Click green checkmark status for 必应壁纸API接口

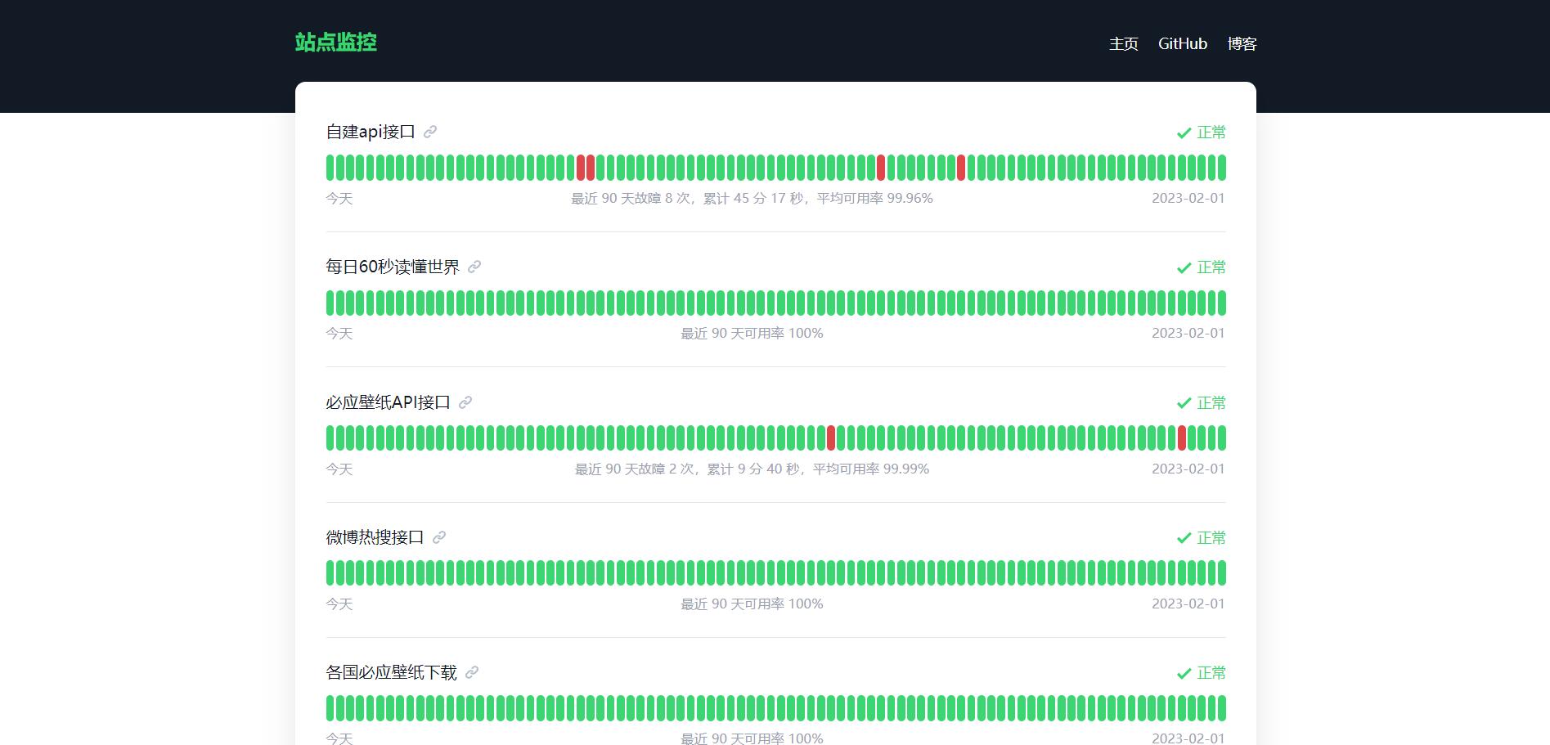[x=1184, y=403]
